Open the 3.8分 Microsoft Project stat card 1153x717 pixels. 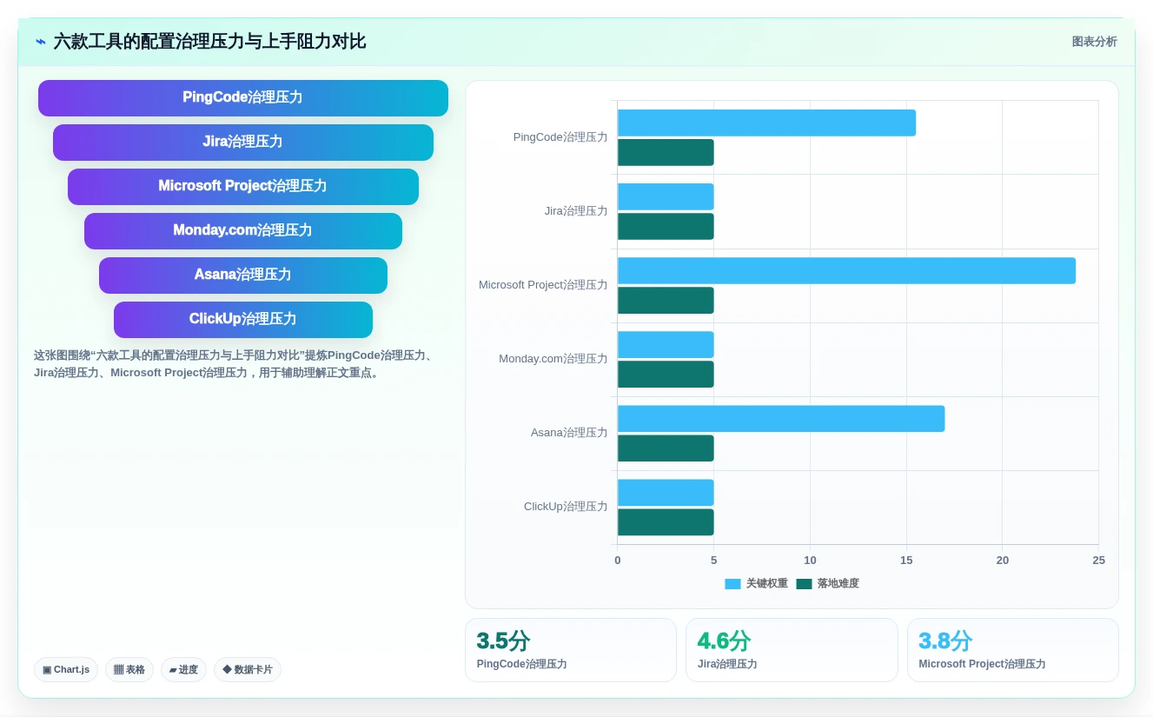point(1013,650)
